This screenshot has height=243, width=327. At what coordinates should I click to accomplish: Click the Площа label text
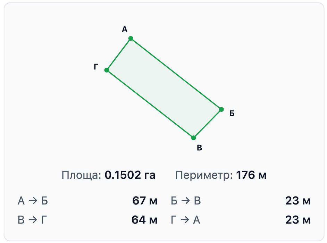pyautogui.click(x=81, y=175)
